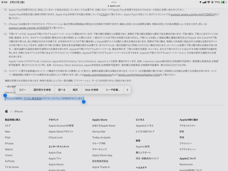The width and height of the screenshot is (228, 171).
Task: Open the Appleと教育 link
Action: [143, 147]
